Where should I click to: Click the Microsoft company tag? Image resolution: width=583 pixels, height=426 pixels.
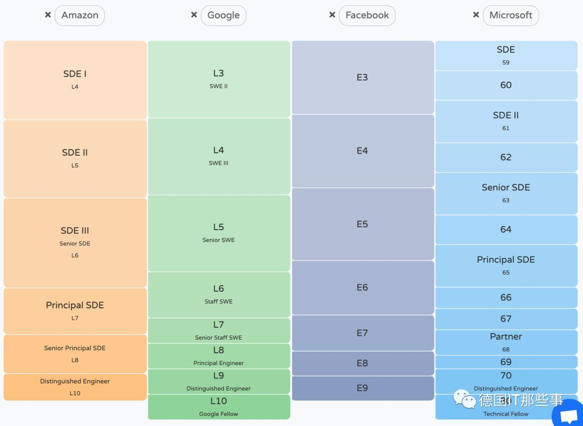[x=511, y=16]
